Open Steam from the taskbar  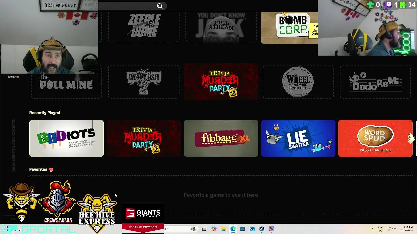[x=262, y=229]
